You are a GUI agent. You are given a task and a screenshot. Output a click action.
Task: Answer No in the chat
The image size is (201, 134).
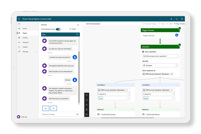pos(54,108)
